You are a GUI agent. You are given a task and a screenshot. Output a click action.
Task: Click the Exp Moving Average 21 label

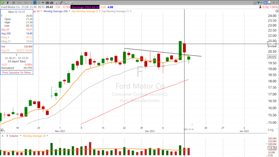click(115, 11)
